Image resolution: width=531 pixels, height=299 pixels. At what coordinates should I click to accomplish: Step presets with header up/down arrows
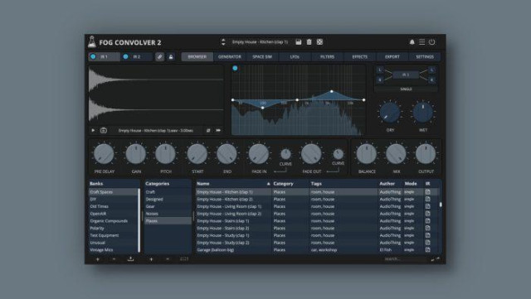pyautogui.click(x=223, y=42)
